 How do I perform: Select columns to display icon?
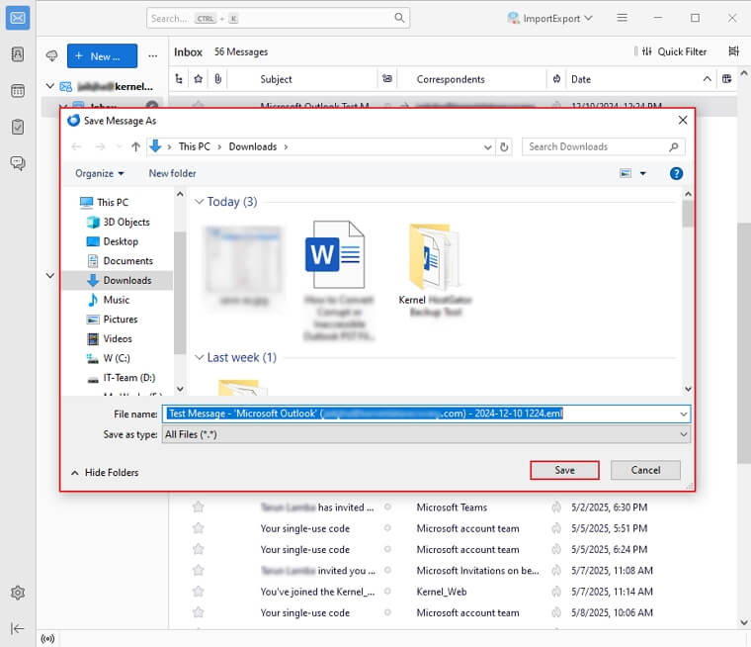pos(726,79)
